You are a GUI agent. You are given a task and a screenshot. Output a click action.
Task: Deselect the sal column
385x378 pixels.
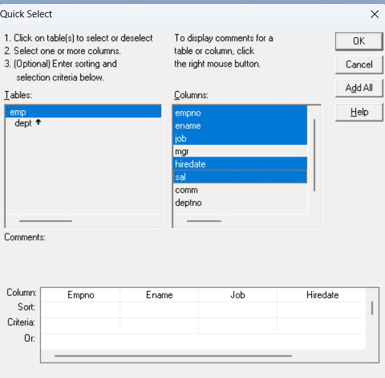(240, 176)
